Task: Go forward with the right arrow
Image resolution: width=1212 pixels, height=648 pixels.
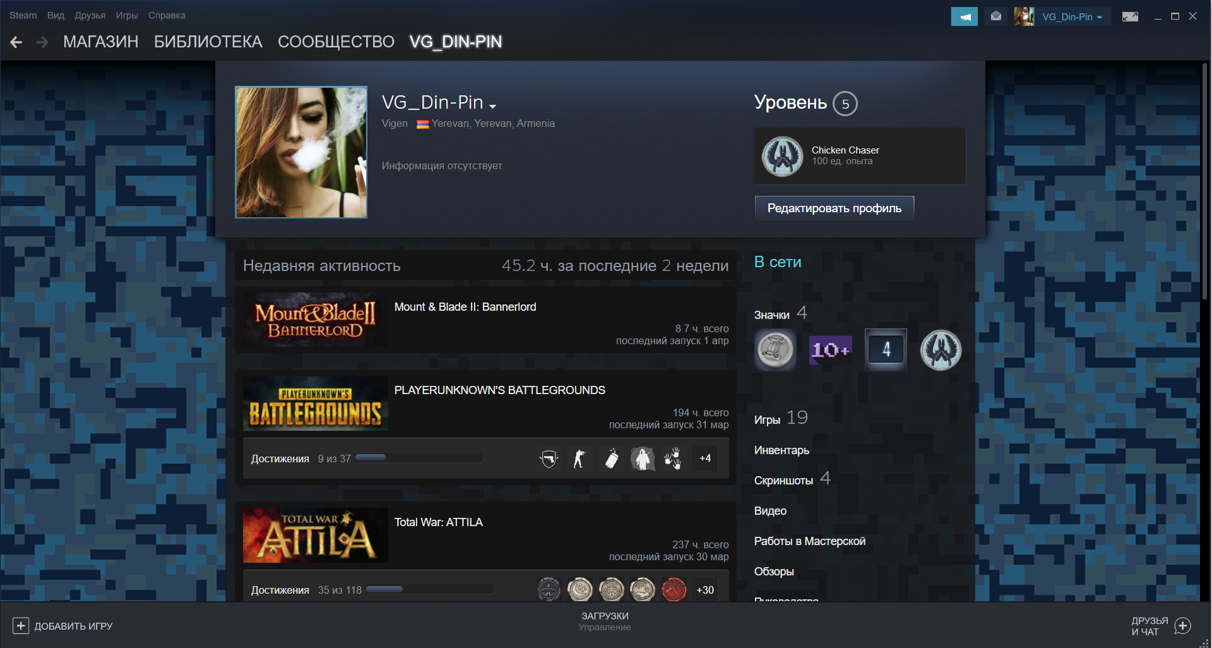Action: [42, 42]
